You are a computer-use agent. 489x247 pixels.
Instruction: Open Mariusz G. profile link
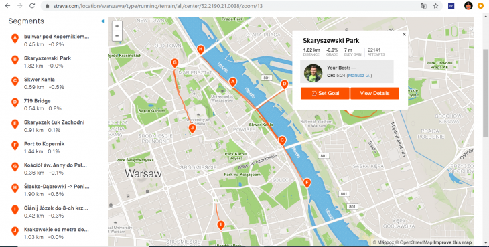[x=359, y=76]
